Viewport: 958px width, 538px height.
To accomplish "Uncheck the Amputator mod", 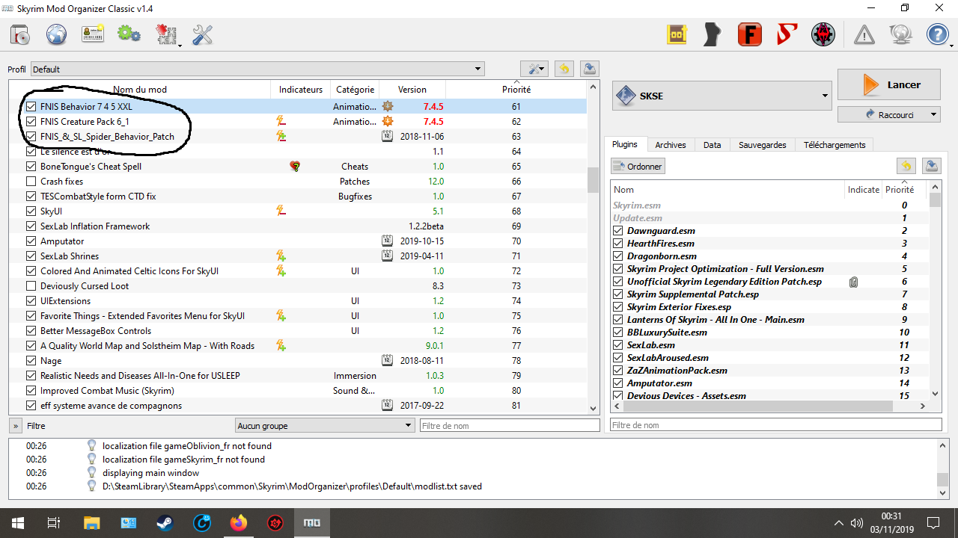I will 31,241.
